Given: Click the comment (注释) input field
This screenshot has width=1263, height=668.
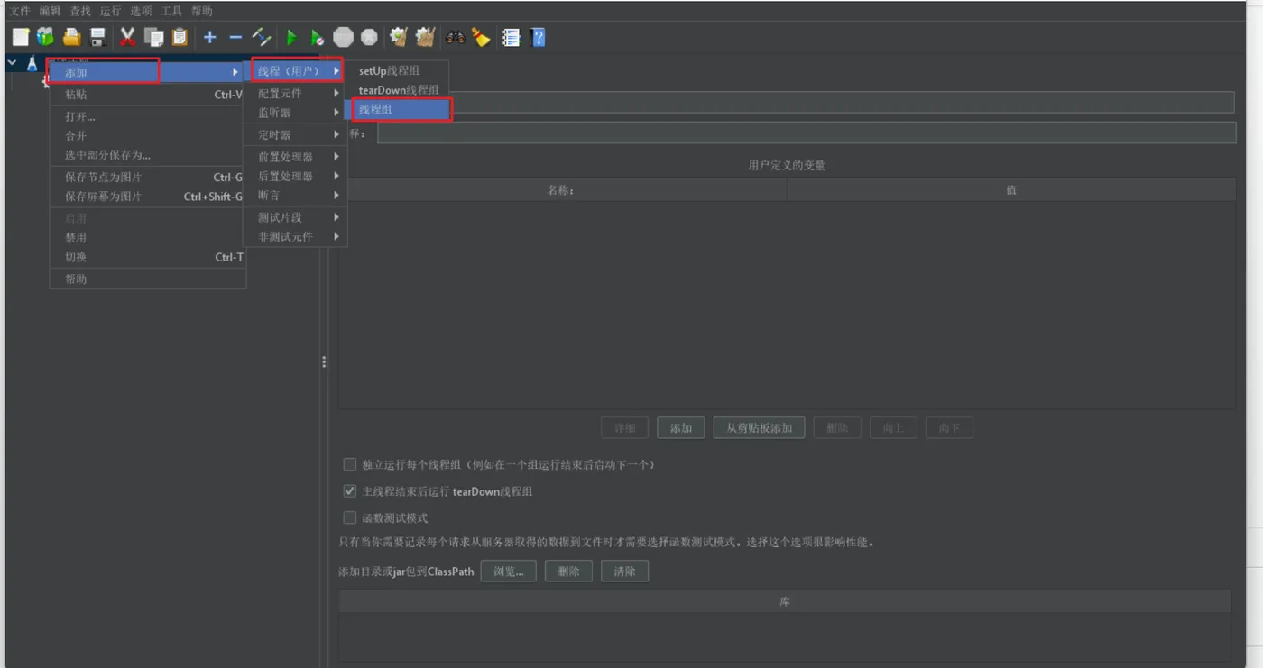Looking at the screenshot, I should coord(807,133).
